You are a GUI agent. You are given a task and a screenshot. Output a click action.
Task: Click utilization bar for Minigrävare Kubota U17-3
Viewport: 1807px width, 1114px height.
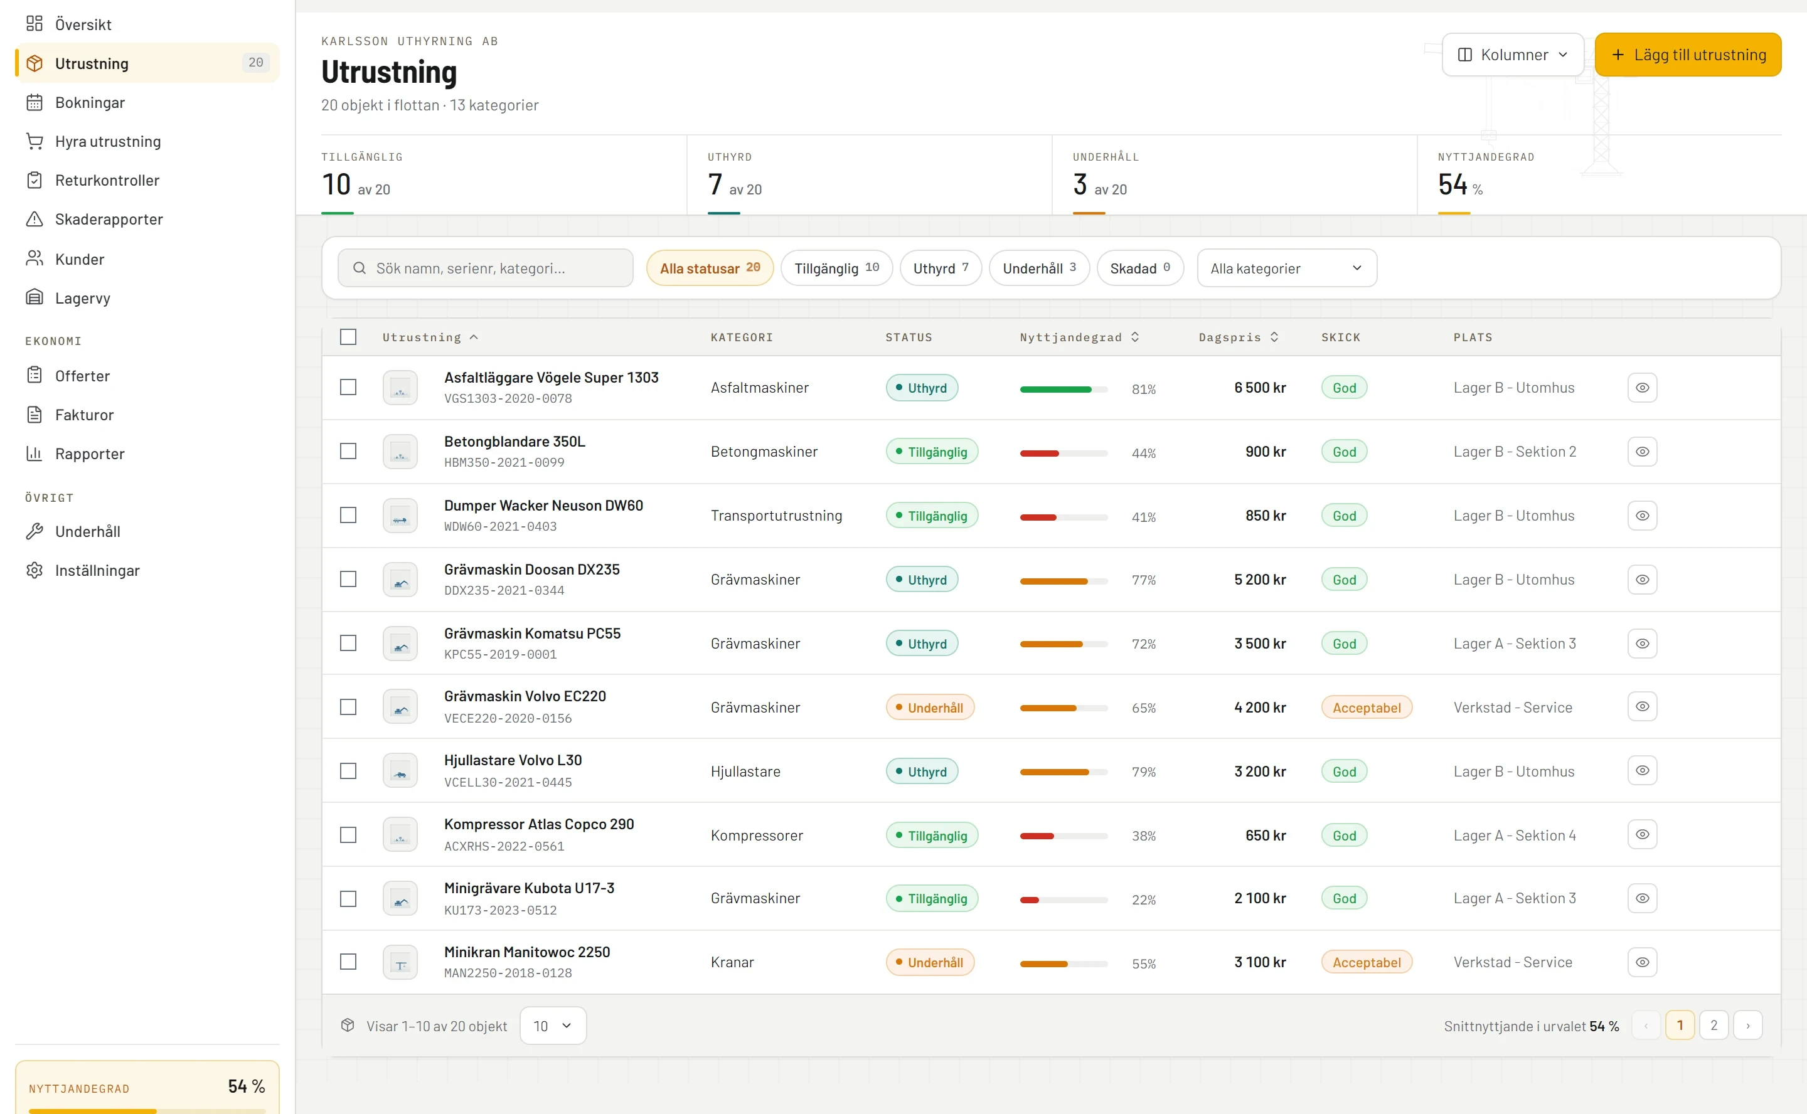point(1063,899)
